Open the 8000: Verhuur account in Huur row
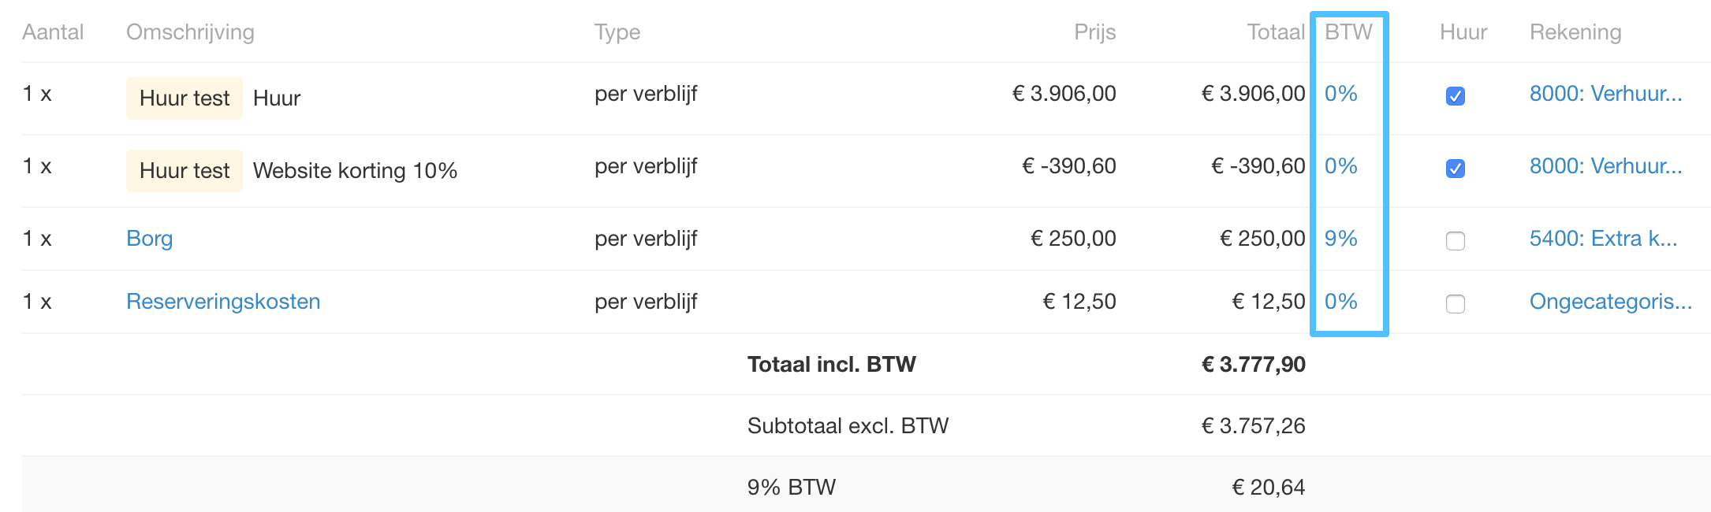The width and height of the screenshot is (1711, 512). 1605,94
